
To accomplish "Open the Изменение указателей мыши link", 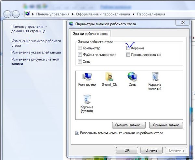I will 36,52.
